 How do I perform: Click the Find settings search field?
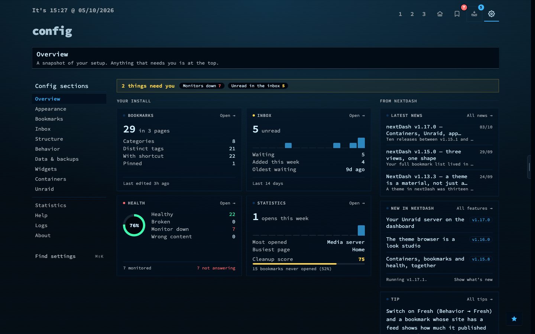[69, 256]
